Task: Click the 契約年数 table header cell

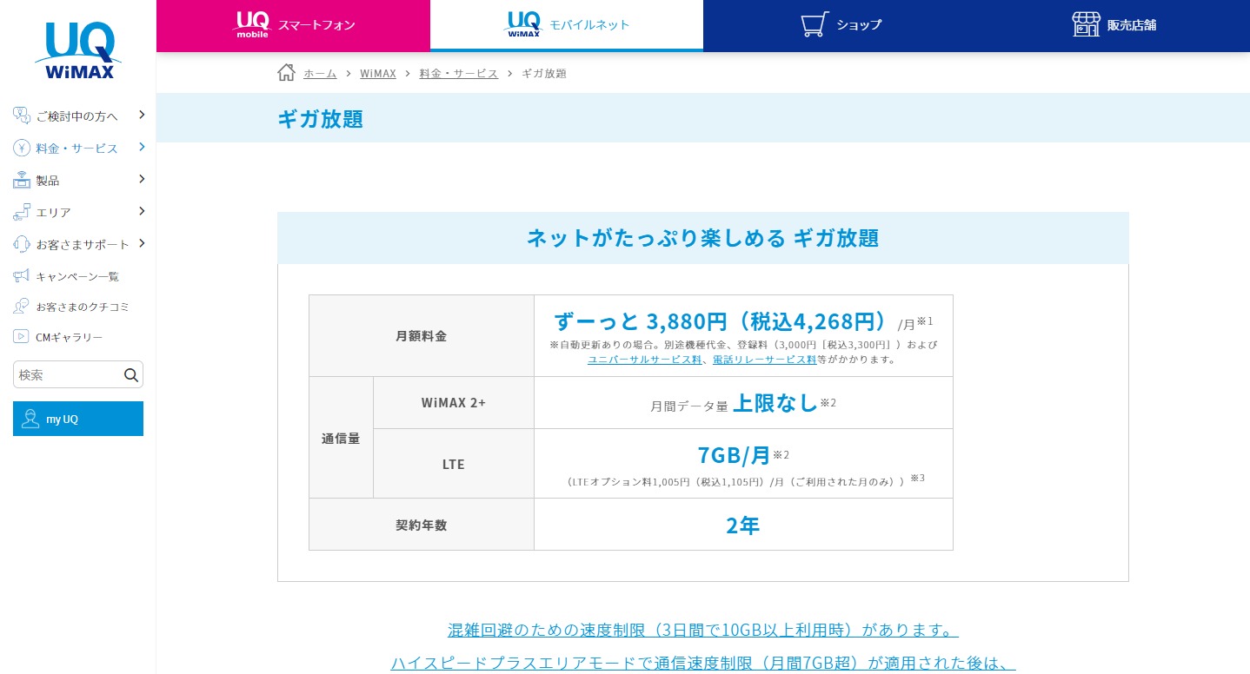Action: (422, 525)
